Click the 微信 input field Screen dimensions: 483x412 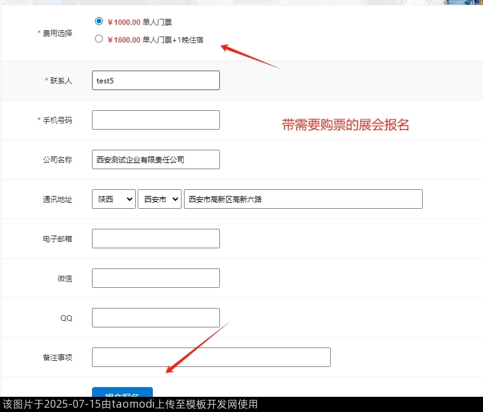coord(155,278)
